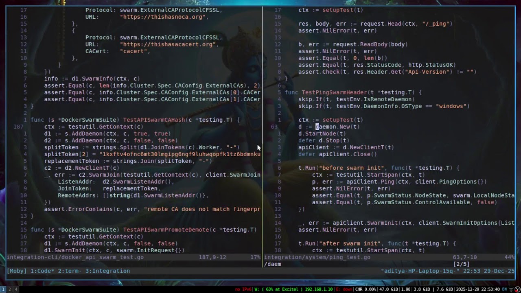
Task: Click the line number 63 in right pane
Action: (274, 127)
